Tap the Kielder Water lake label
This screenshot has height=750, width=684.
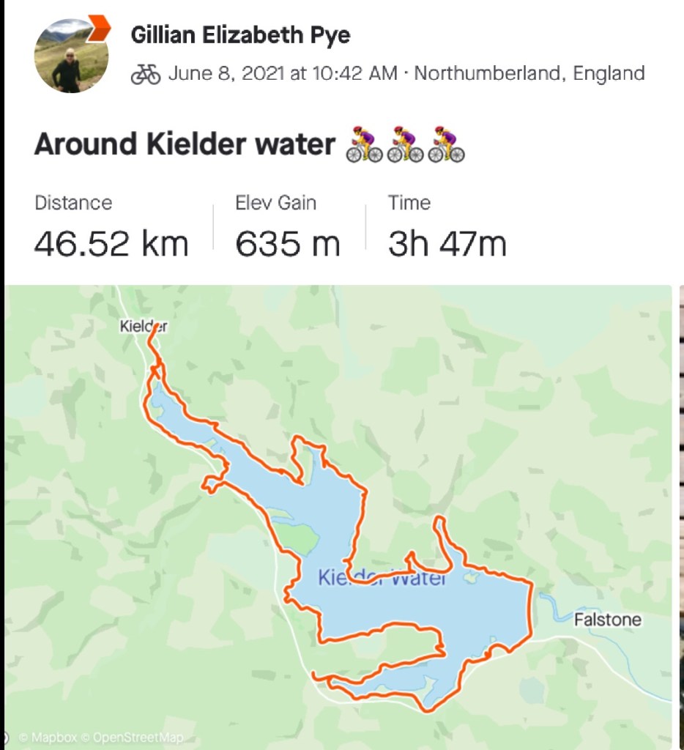[382, 578]
